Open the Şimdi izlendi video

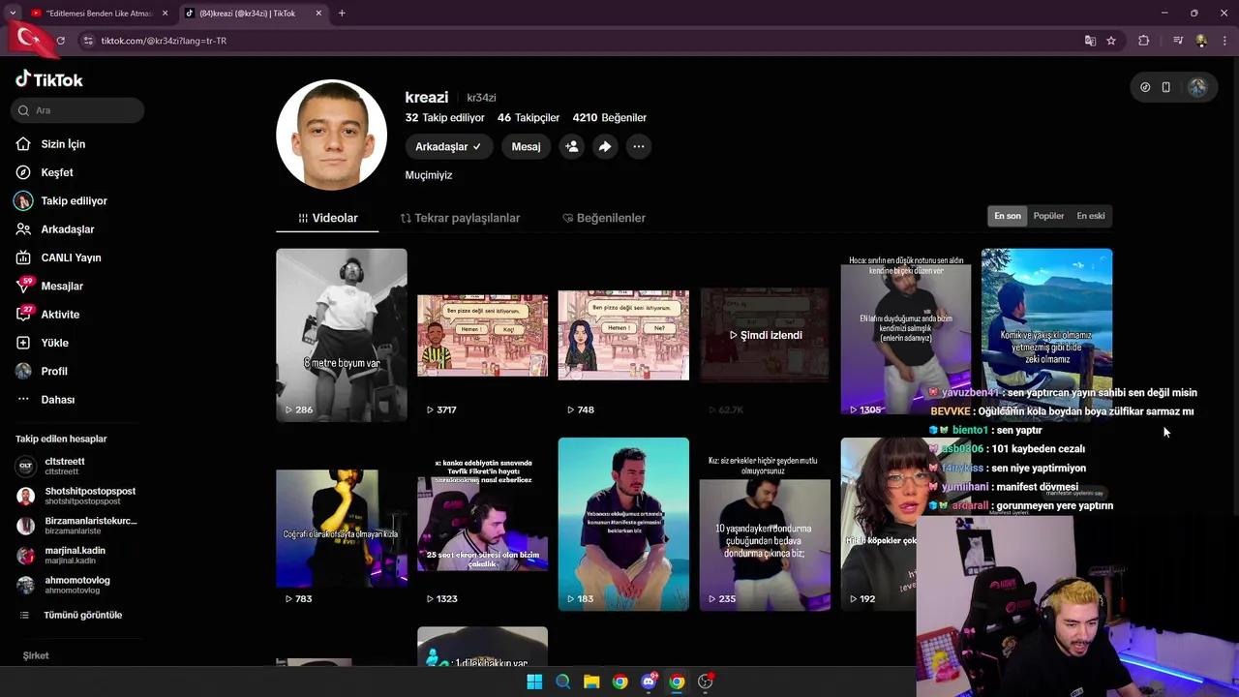point(765,335)
